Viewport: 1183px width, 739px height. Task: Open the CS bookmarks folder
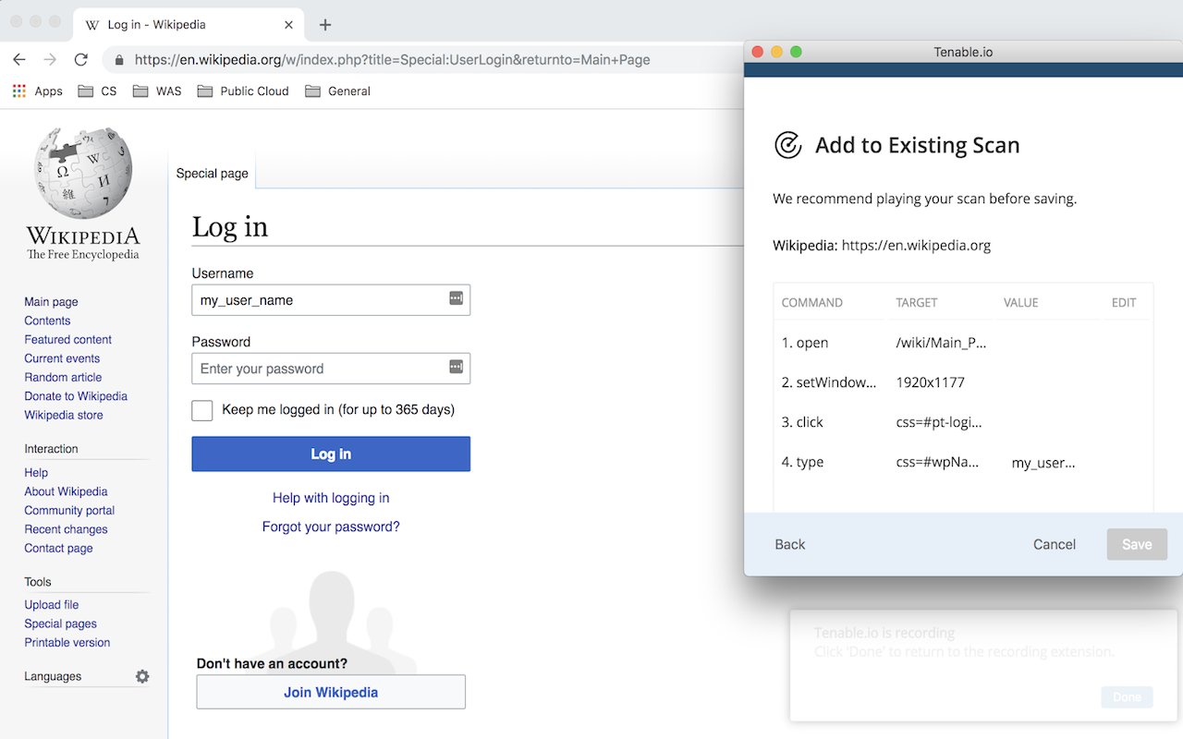(97, 91)
